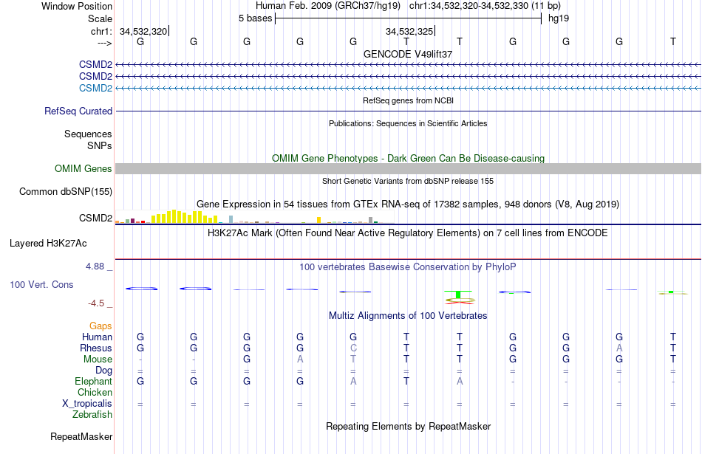The height and width of the screenshot is (454, 702).
Task: Click the faded A base in Mouse row
Action: pos(300,360)
